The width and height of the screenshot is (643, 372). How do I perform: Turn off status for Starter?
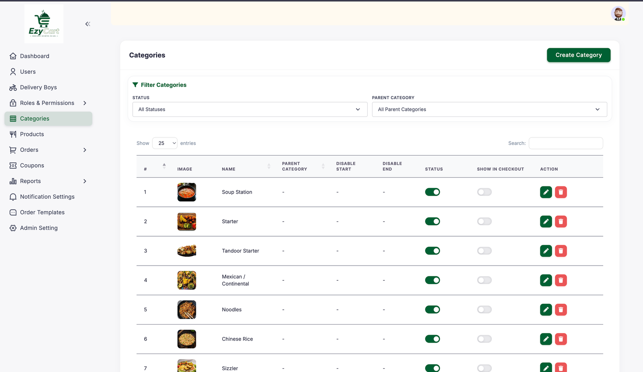(432, 221)
